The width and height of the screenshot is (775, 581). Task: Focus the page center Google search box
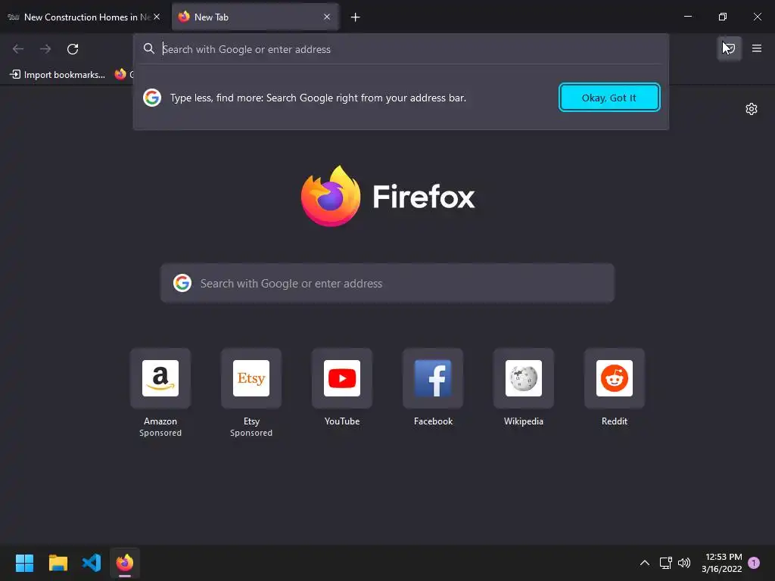coord(387,283)
